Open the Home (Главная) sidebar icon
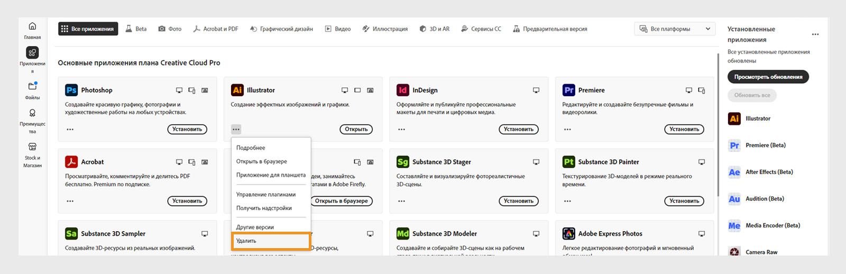Viewport: 846px width, 274px height. (x=32, y=26)
